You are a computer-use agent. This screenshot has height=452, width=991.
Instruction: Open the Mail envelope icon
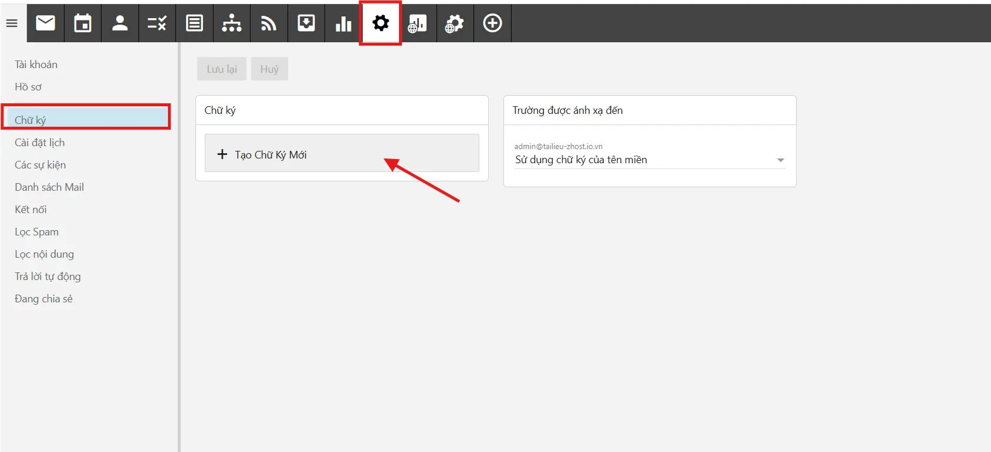[45, 23]
